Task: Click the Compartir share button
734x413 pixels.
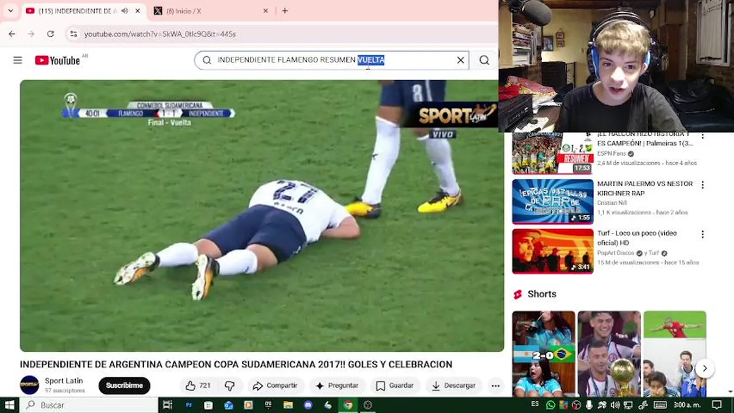Action: (x=275, y=385)
